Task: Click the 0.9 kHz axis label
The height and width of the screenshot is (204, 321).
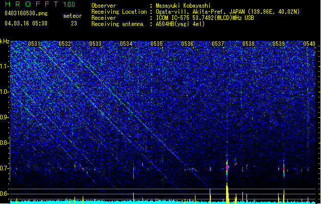Action: click(x=5, y=117)
